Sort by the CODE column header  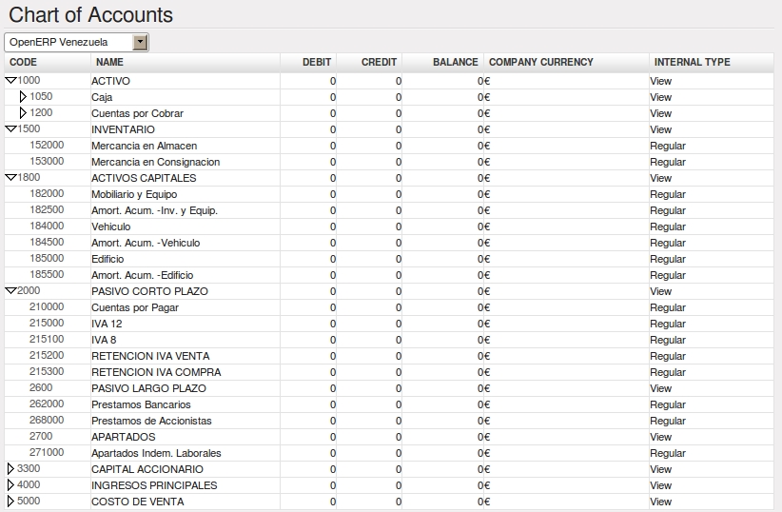[23, 62]
